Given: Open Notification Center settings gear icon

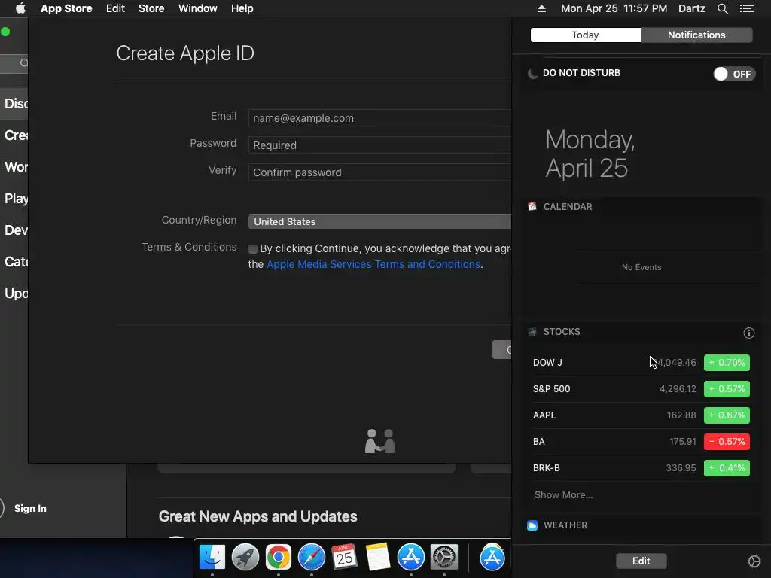Looking at the screenshot, I should pos(754,561).
